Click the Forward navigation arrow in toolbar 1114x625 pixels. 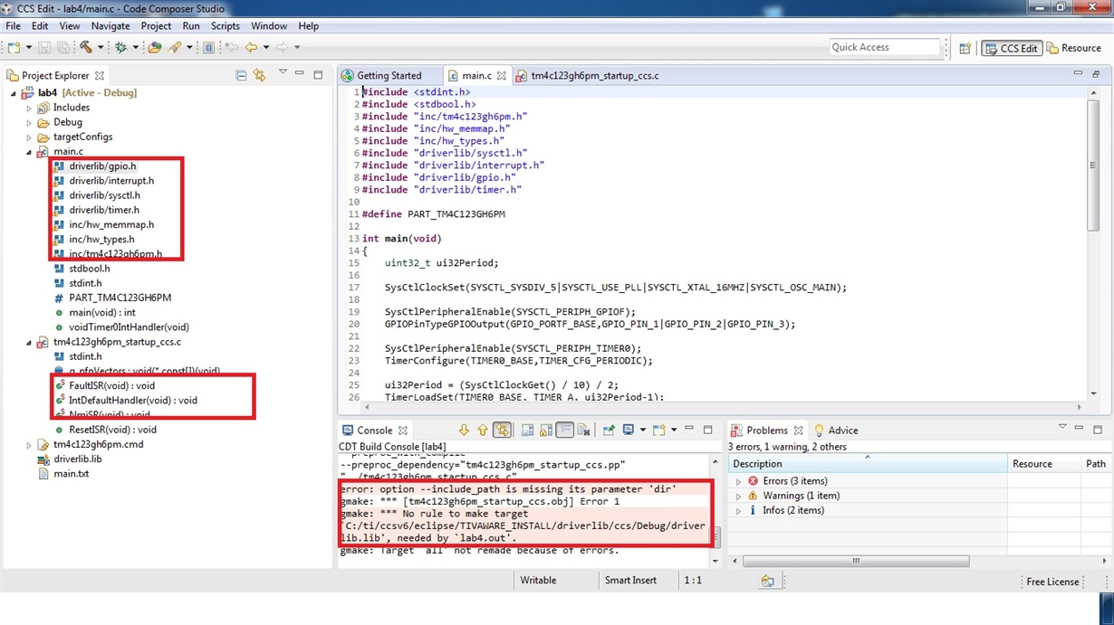pyautogui.click(x=282, y=47)
